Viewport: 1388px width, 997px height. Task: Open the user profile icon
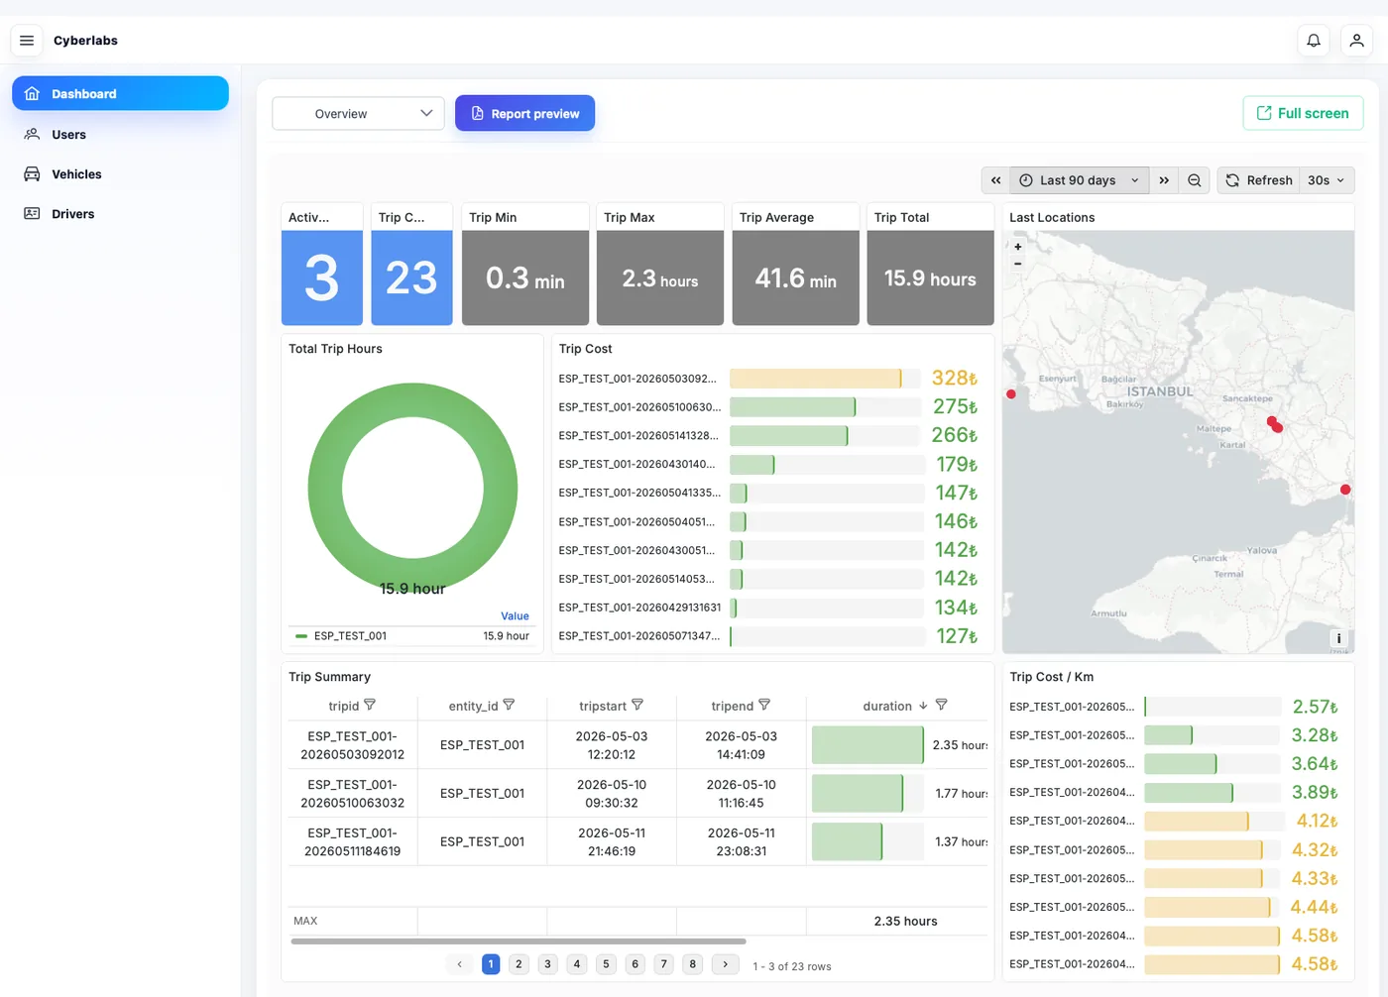click(1356, 41)
